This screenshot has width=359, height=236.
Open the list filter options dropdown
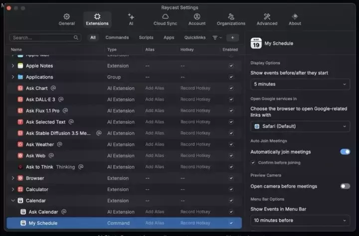(x=217, y=38)
